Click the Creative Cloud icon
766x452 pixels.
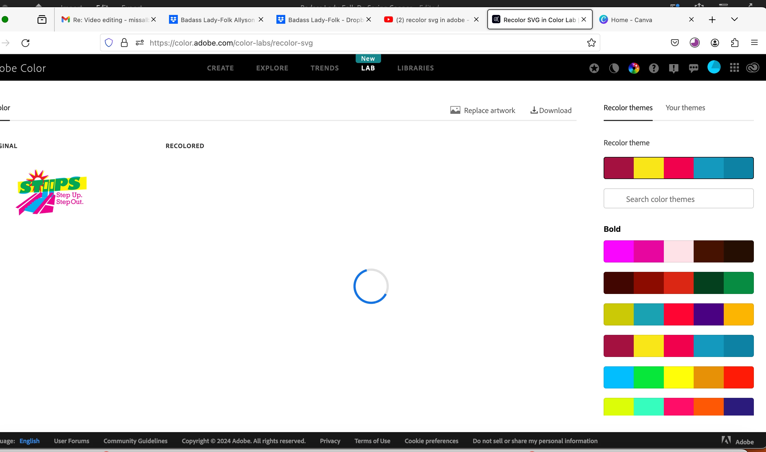point(753,68)
